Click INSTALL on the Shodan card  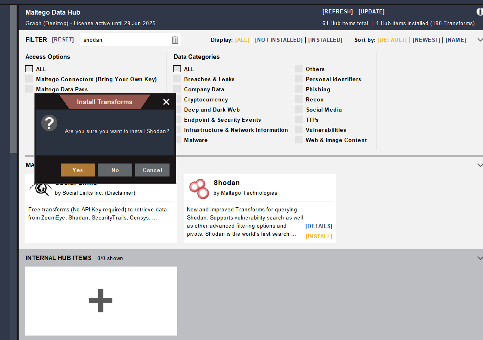coord(319,237)
